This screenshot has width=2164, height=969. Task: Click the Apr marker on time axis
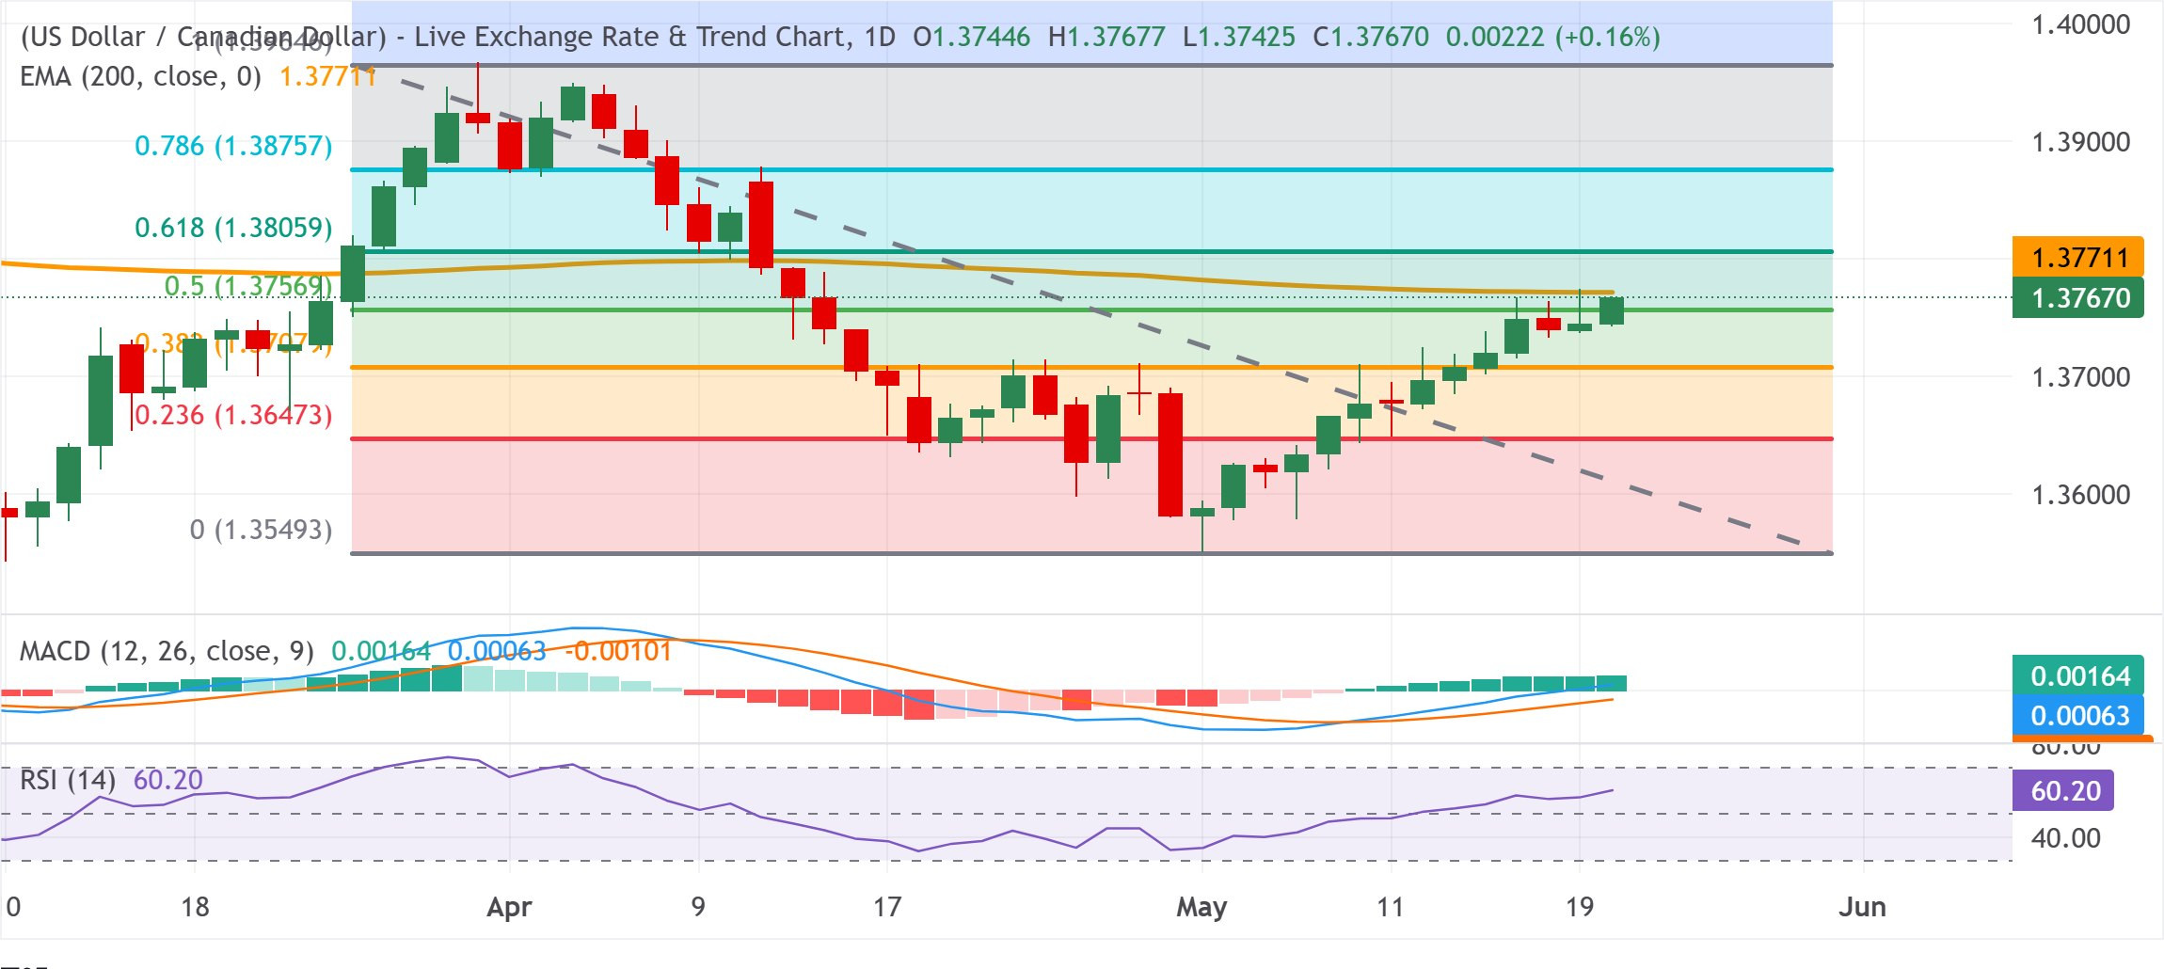(509, 907)
